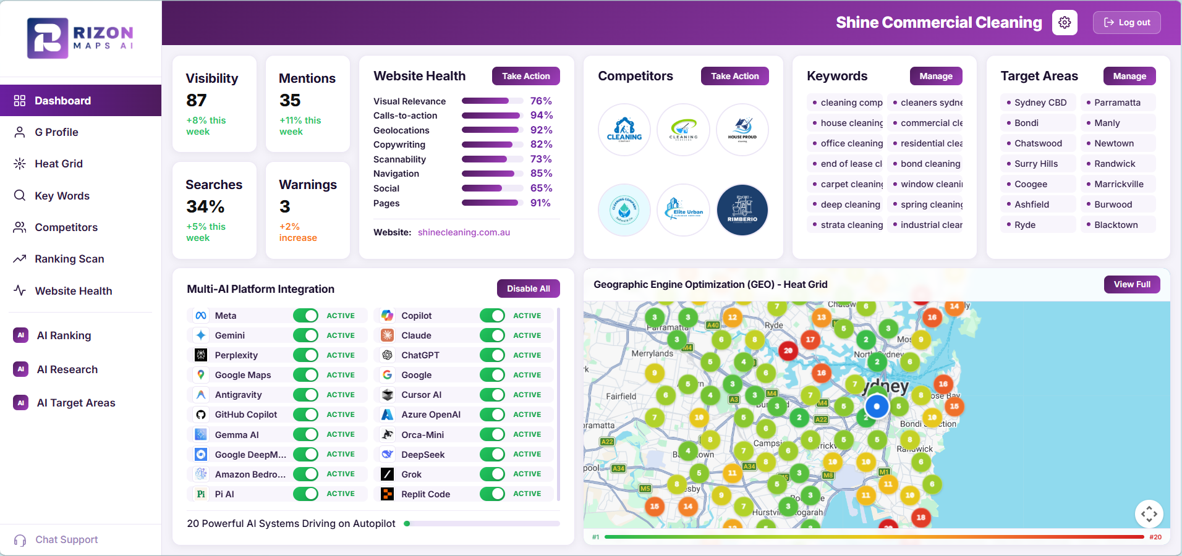
Task: Disable the Google Maps integration switch
Action: (x=305, y=375)
